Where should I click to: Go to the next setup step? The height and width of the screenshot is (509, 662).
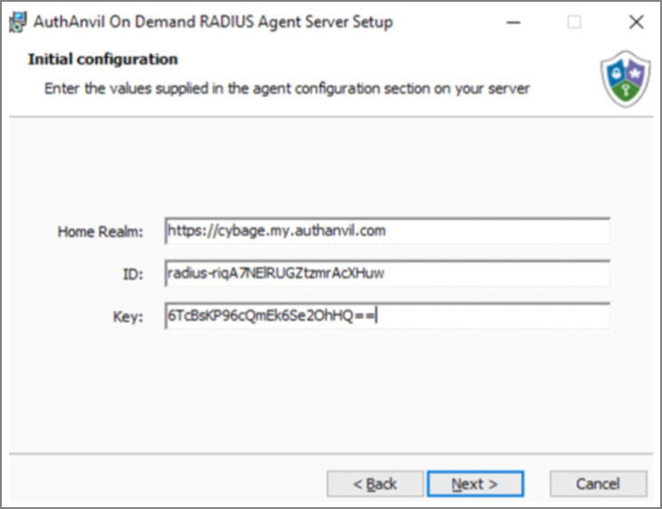475,483
